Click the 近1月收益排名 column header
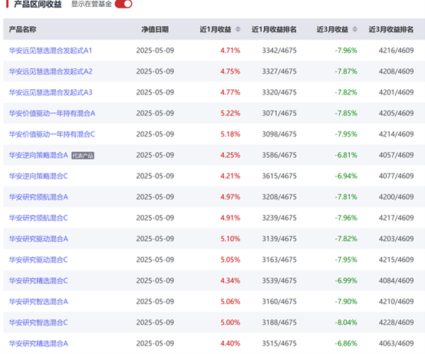425x354 pixels. click(274, 29)
